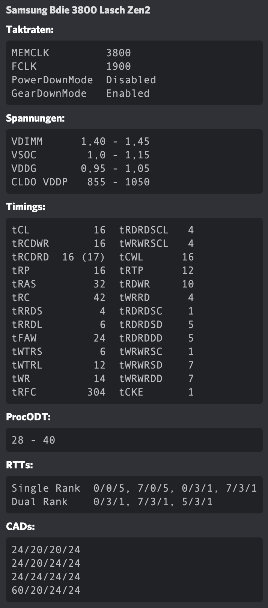Select the 24/20/20/24 CAD line
The height and width of the screenshot is (608, 268).
46,550
